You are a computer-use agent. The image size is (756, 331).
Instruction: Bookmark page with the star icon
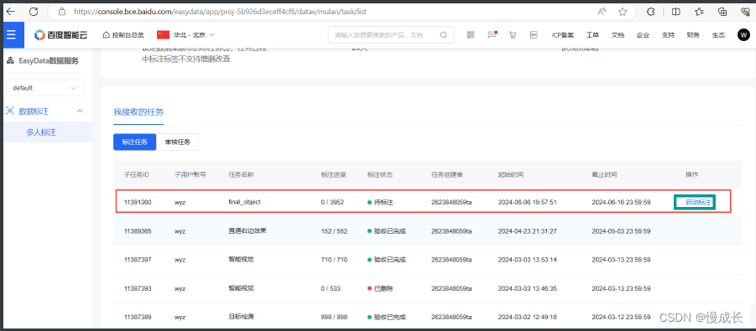[x=623, y=12]
